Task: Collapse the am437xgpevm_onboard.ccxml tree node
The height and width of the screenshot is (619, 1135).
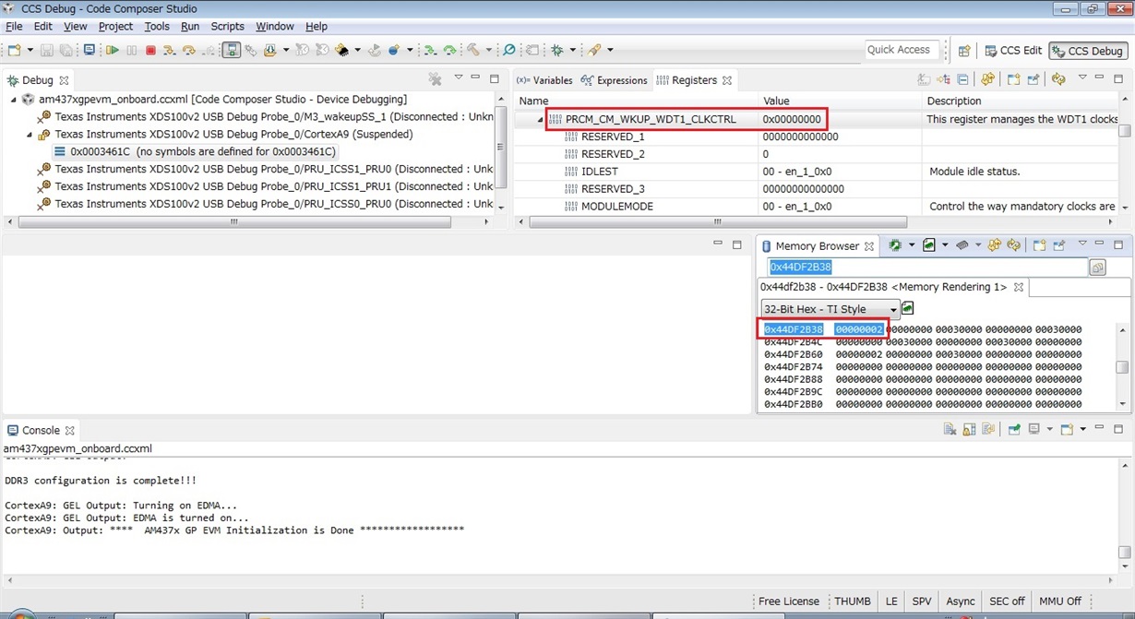Action: 14,100
